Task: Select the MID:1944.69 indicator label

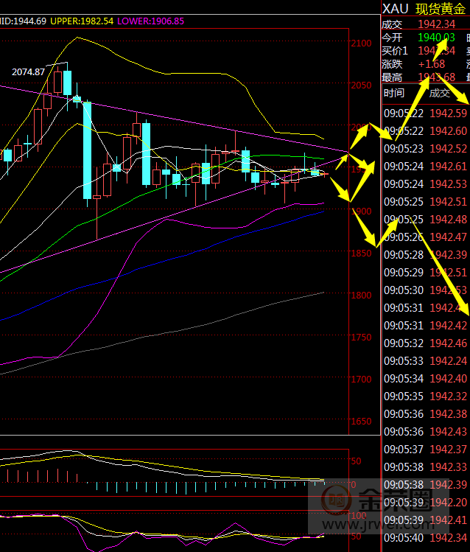Action: 23,21
